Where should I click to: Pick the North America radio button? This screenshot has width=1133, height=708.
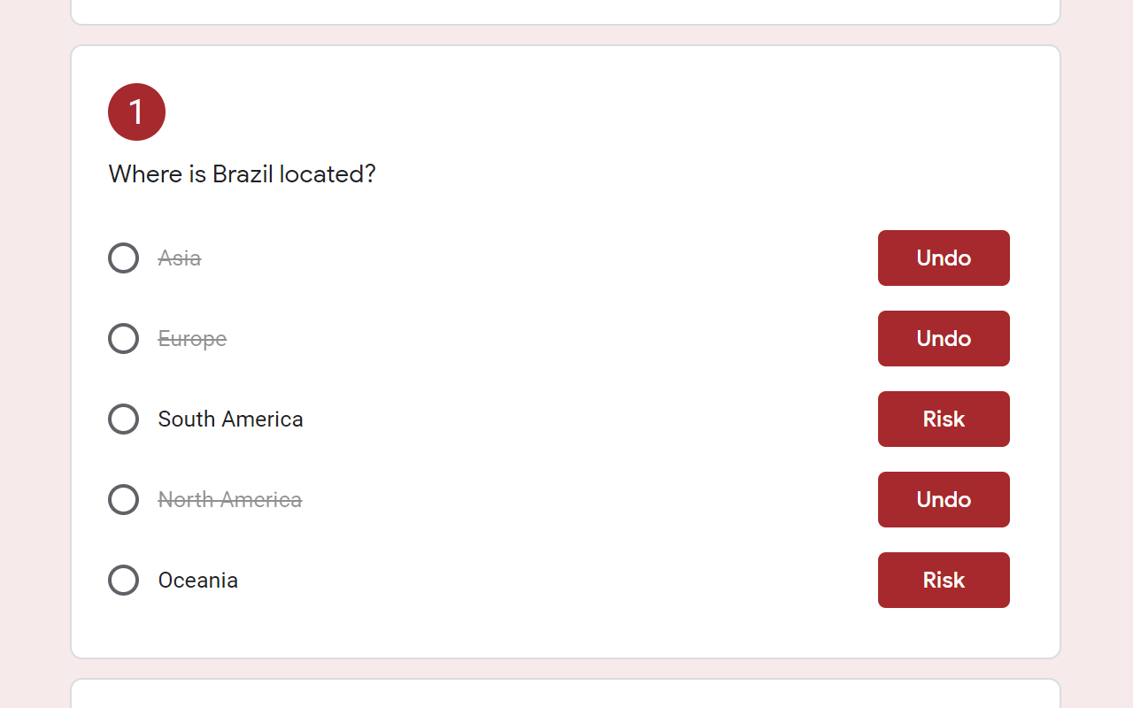(123, 500)
